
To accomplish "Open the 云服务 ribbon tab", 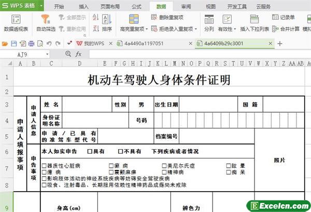I will 263,7.
